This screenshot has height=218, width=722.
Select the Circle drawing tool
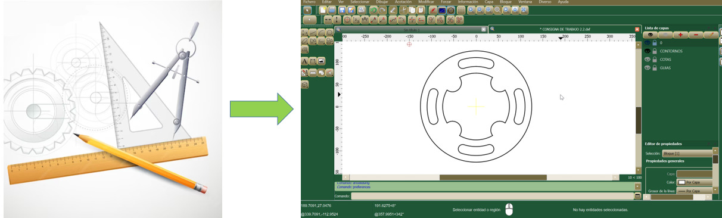click(x=329, y=32)
